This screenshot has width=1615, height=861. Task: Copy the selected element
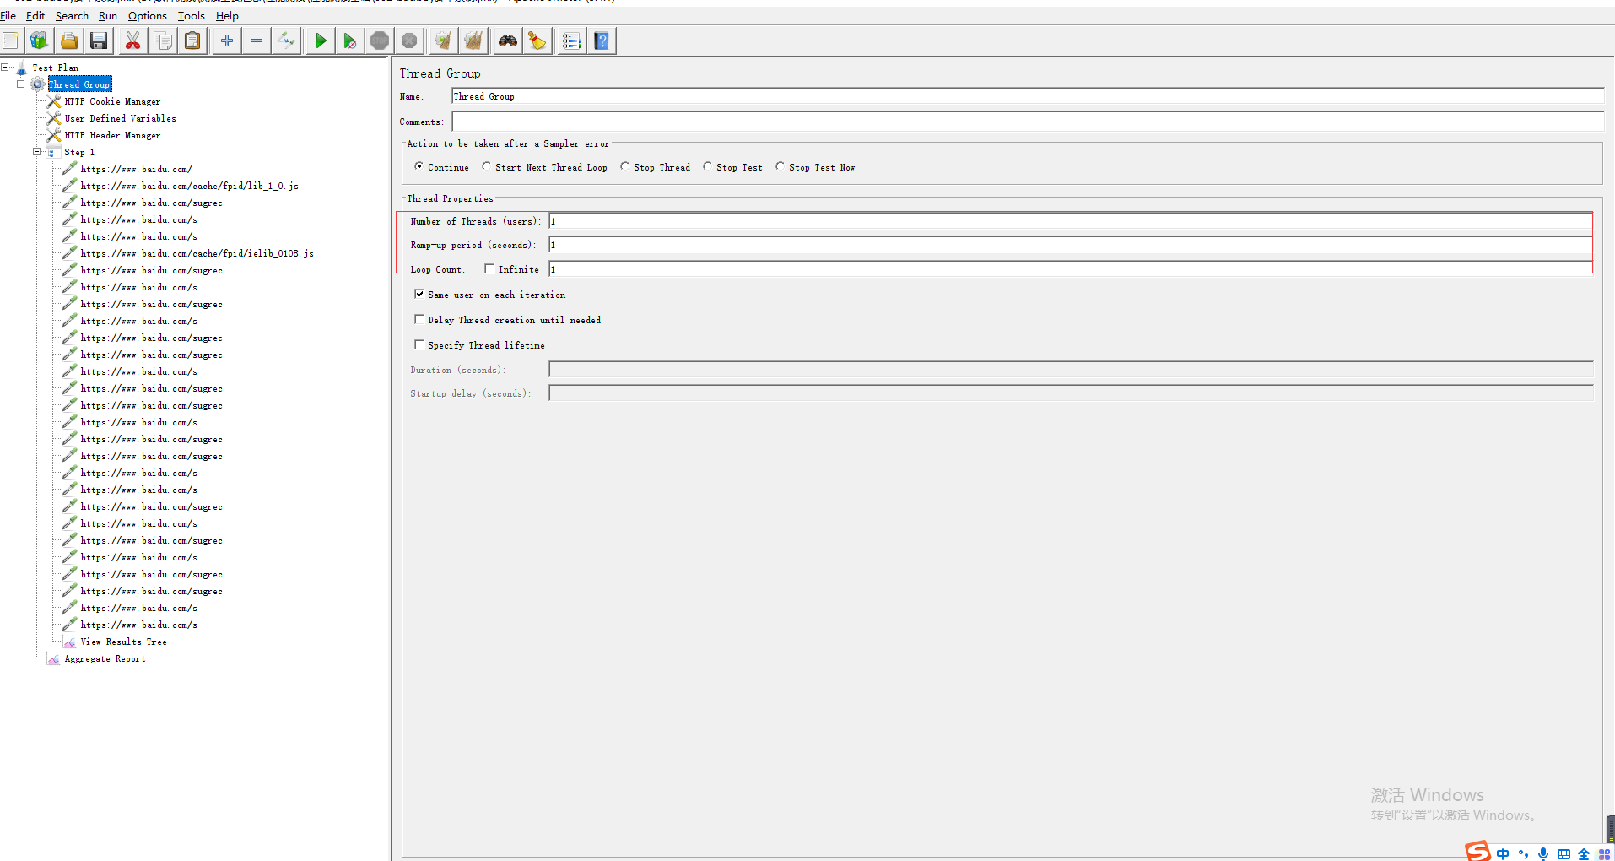[x=163, y=41]
